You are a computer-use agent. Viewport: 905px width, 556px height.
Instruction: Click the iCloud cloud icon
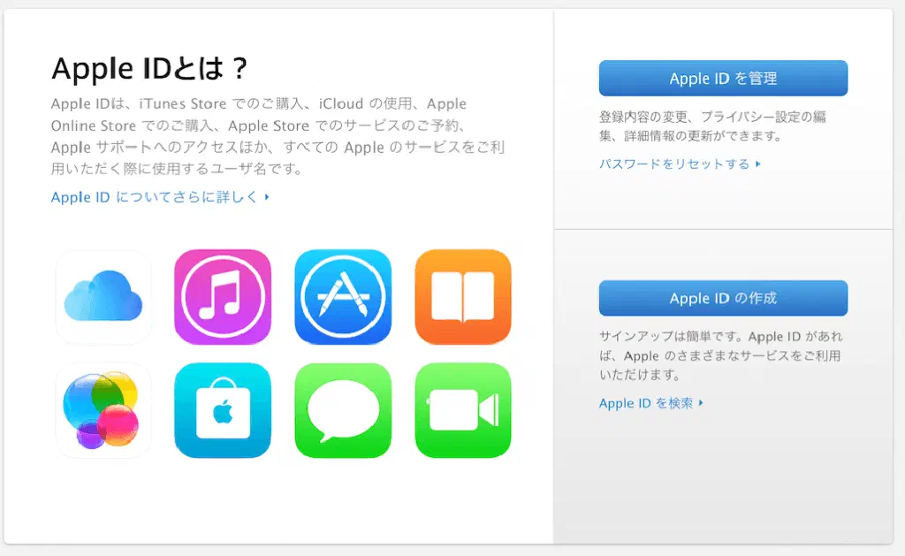103,297
